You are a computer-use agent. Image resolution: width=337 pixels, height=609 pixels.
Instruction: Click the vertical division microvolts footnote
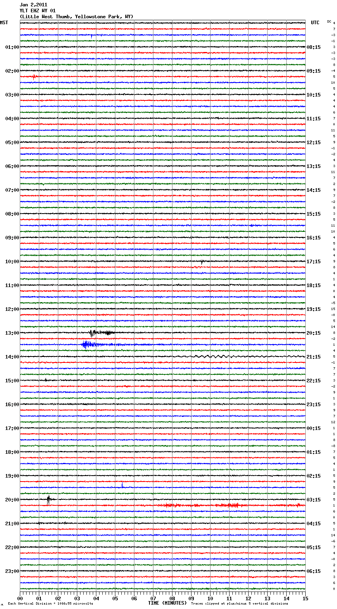(50, 604)
